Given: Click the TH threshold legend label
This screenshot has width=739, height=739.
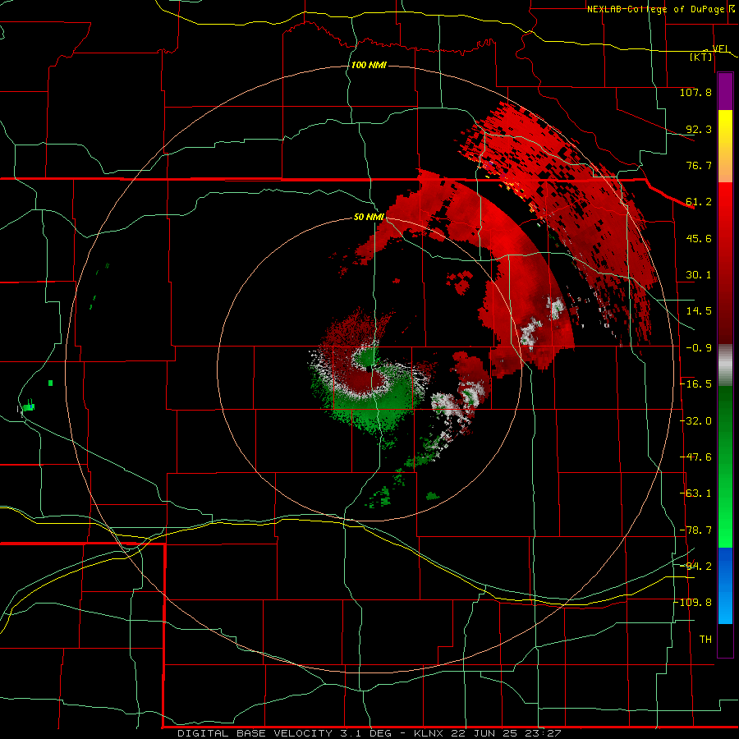Looking at the screenshot, I should 705,639.
